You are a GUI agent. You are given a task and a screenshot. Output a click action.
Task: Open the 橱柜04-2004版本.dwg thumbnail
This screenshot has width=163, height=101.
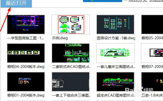click(x=26, y=53)
